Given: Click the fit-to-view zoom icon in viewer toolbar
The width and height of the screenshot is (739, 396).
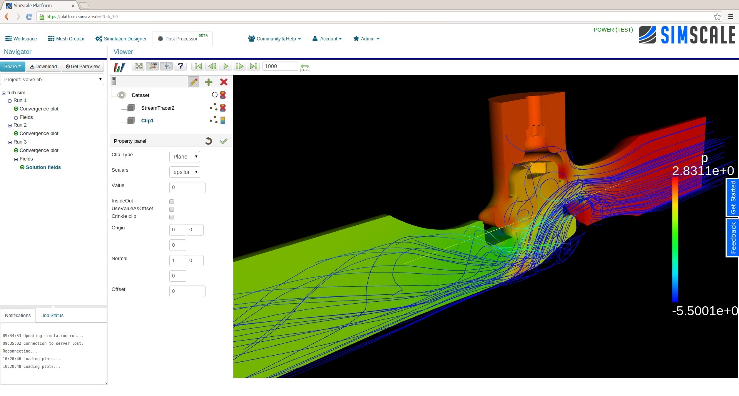Looking at the screenshot, I should 138,66.
